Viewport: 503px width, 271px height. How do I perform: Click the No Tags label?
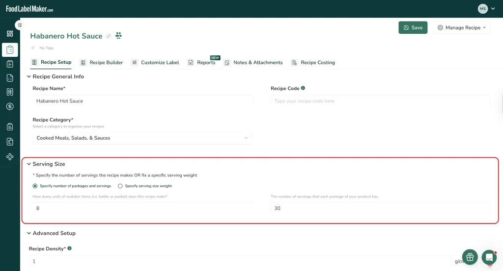pos(47,48)
